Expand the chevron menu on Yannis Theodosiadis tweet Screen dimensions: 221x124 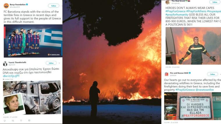59,63
